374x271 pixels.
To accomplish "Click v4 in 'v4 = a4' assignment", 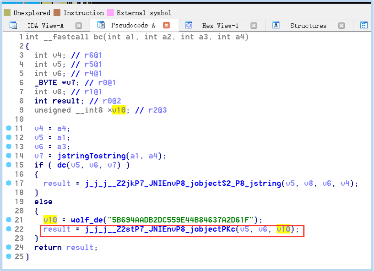I will pyautogui.click(x=39, y=129).
